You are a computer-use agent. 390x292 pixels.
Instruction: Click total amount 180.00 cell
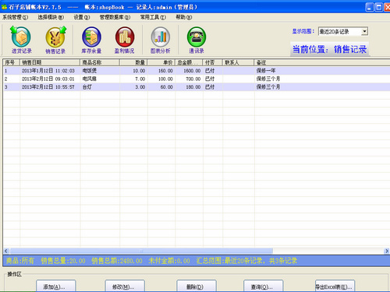point(193,87)
